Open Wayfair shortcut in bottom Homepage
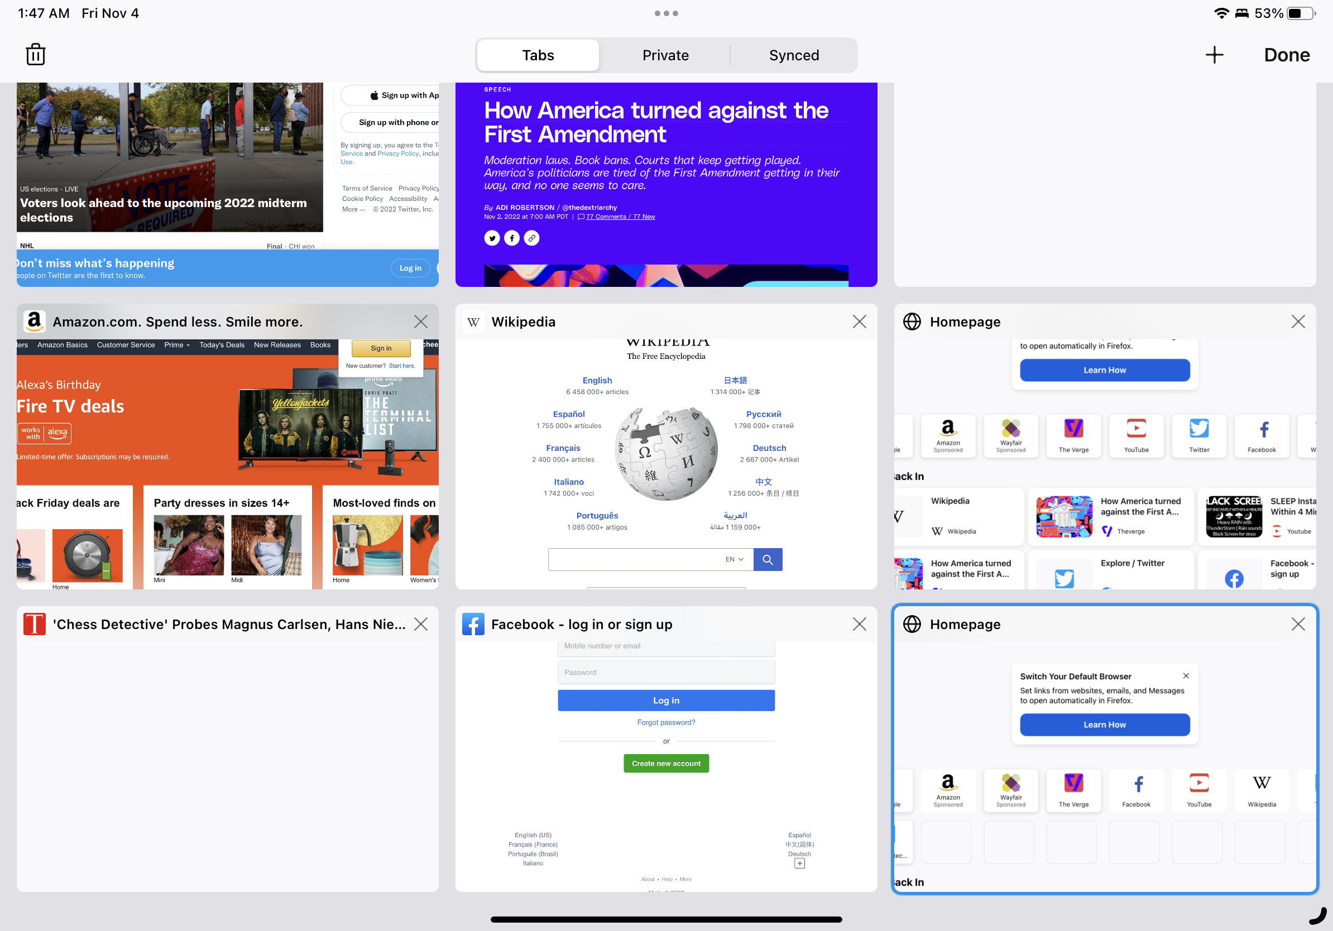1333x931 pixels. point(1011,790)
